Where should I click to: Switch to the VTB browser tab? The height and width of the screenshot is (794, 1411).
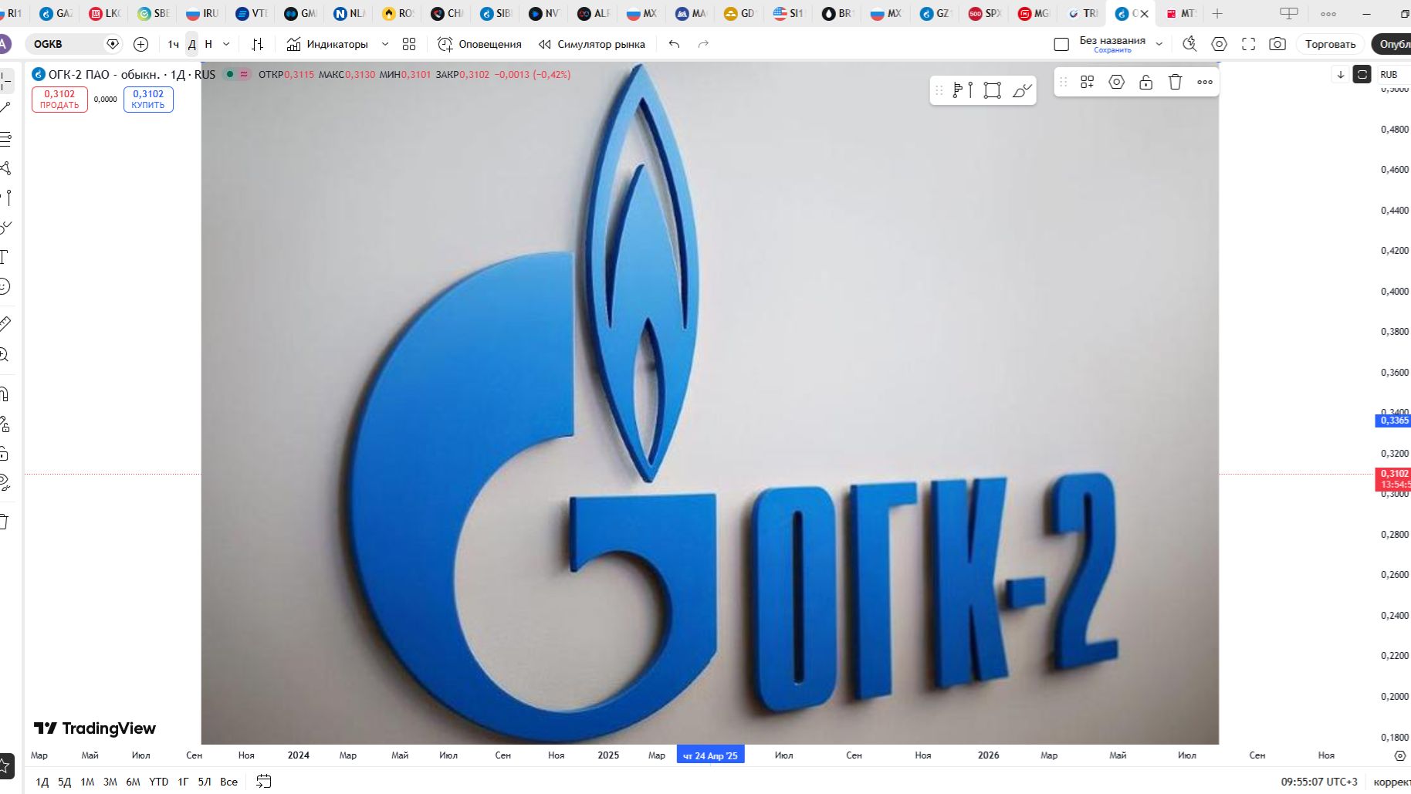tap(251, 13)
